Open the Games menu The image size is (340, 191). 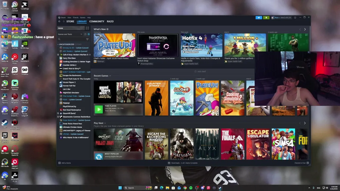tap(83, 18)
